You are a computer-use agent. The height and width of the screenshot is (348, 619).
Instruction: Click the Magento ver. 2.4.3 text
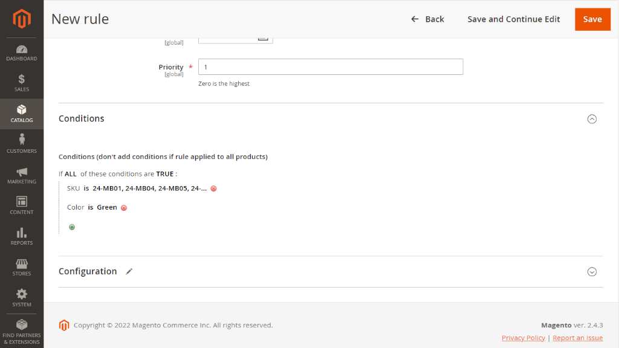click(572, 325)
